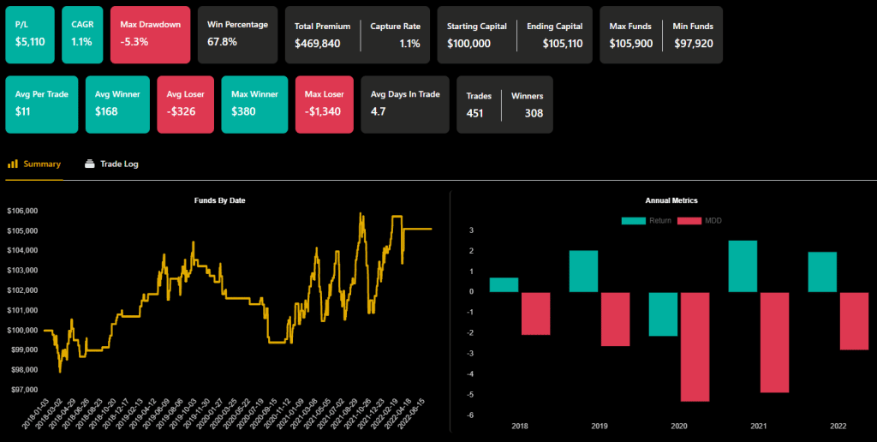Screen dimensions: 877x442
Task: Click the bar chart icon beside Summary
Action: click(13, 164)
